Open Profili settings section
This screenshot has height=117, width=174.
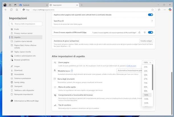pyautogui.click(x=26, y=29)
